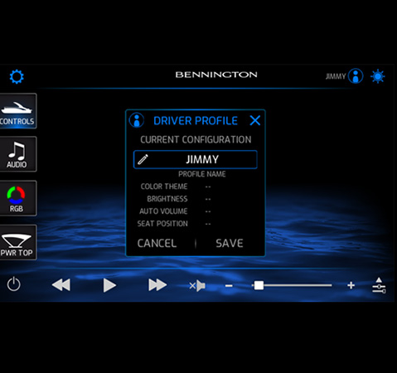The image size is (397, 373).
Task: Click the AUTO VOLUME setting row
Action: click(176, 211)
